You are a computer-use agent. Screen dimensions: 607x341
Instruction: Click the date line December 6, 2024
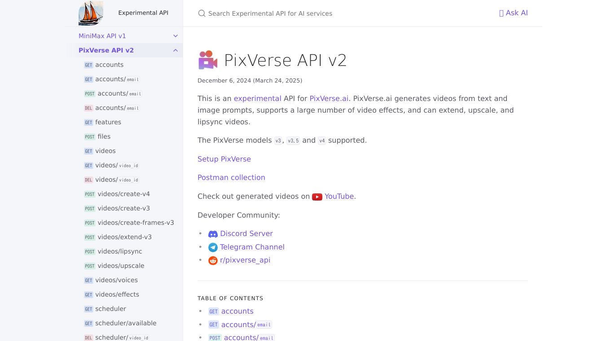[x=250, y=81]
